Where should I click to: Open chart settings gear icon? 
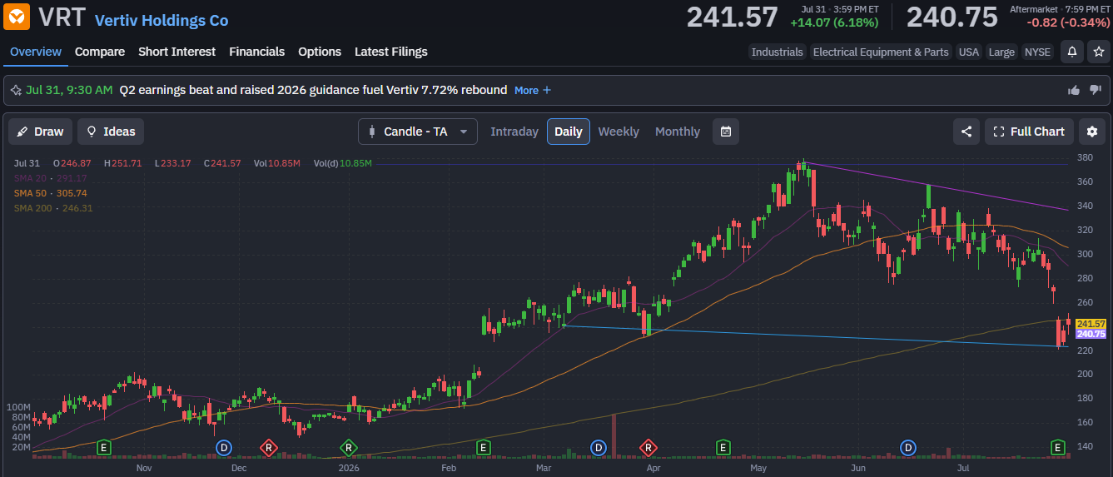click(x=1092, y=132)
